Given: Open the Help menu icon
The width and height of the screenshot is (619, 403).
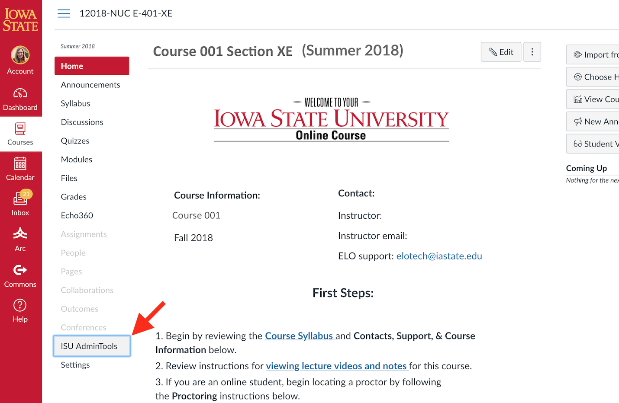Looking at the screenshot, I should pos(20,305).
